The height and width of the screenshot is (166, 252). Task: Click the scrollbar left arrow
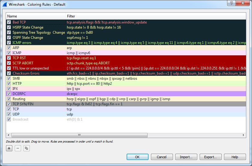coord(8,135)
